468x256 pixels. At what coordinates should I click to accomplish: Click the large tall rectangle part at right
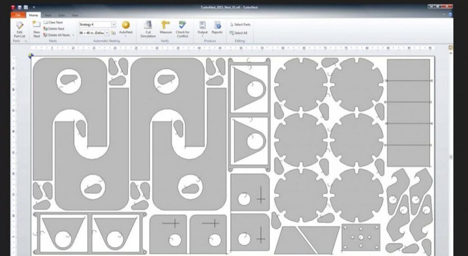point(408,112)
